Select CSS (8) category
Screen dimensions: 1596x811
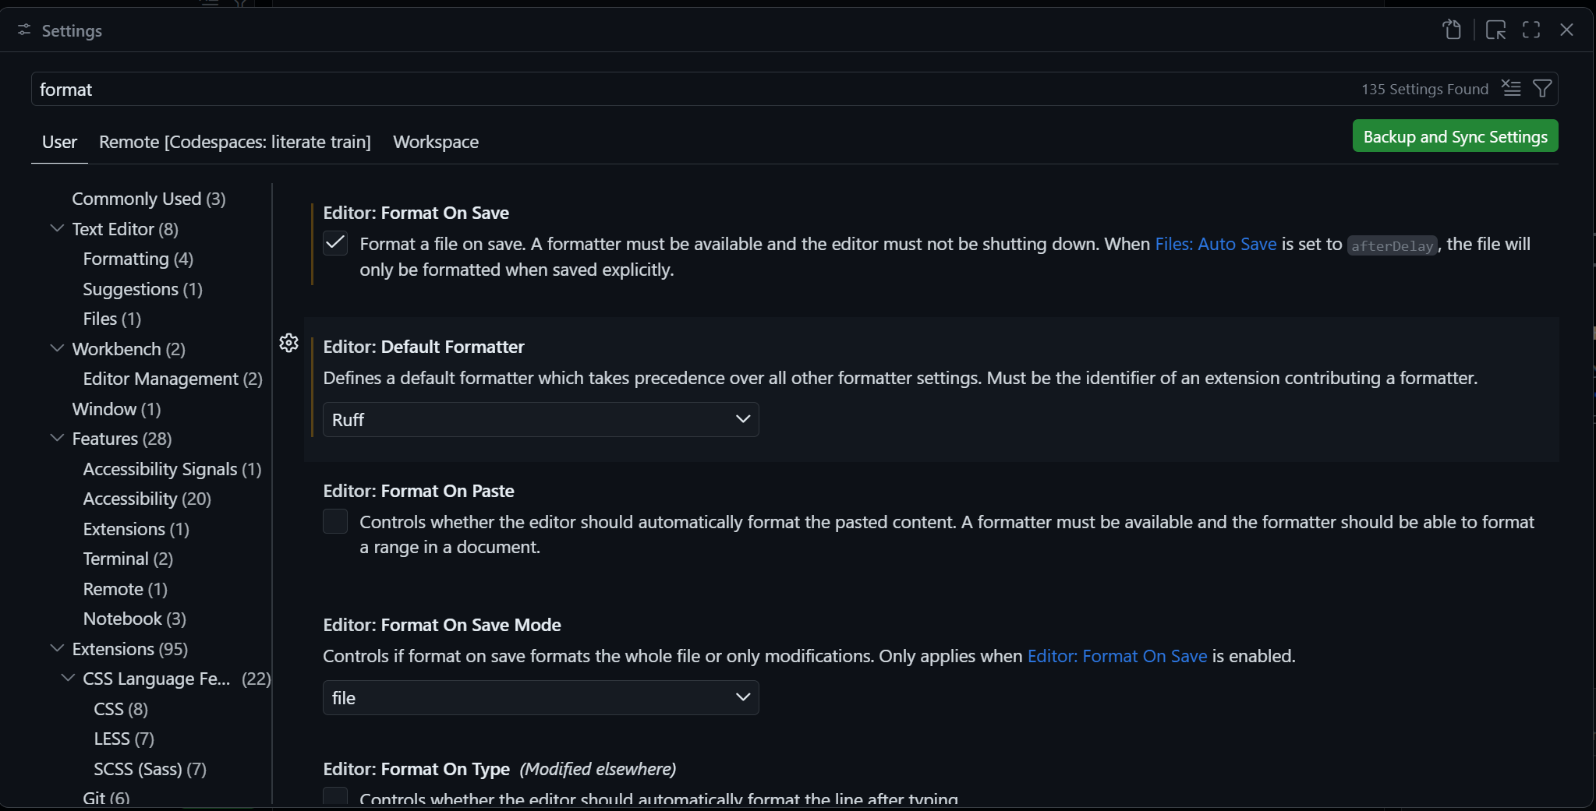[x=121, y=709]
